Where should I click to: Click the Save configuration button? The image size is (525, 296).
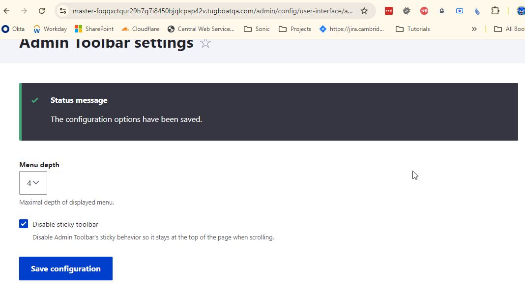(66, 268)
